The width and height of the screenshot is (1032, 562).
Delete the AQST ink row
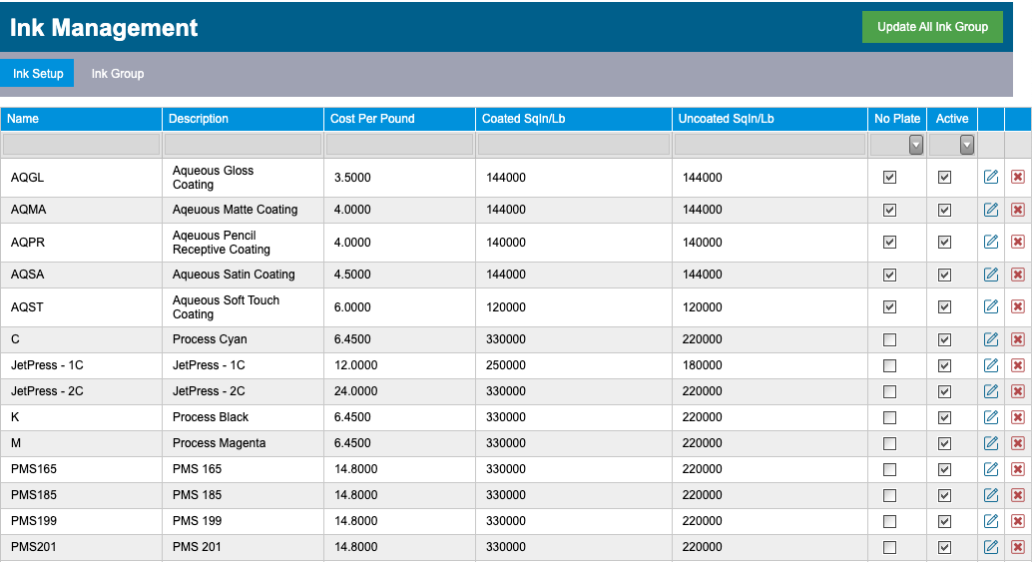tap(1017, 306)
